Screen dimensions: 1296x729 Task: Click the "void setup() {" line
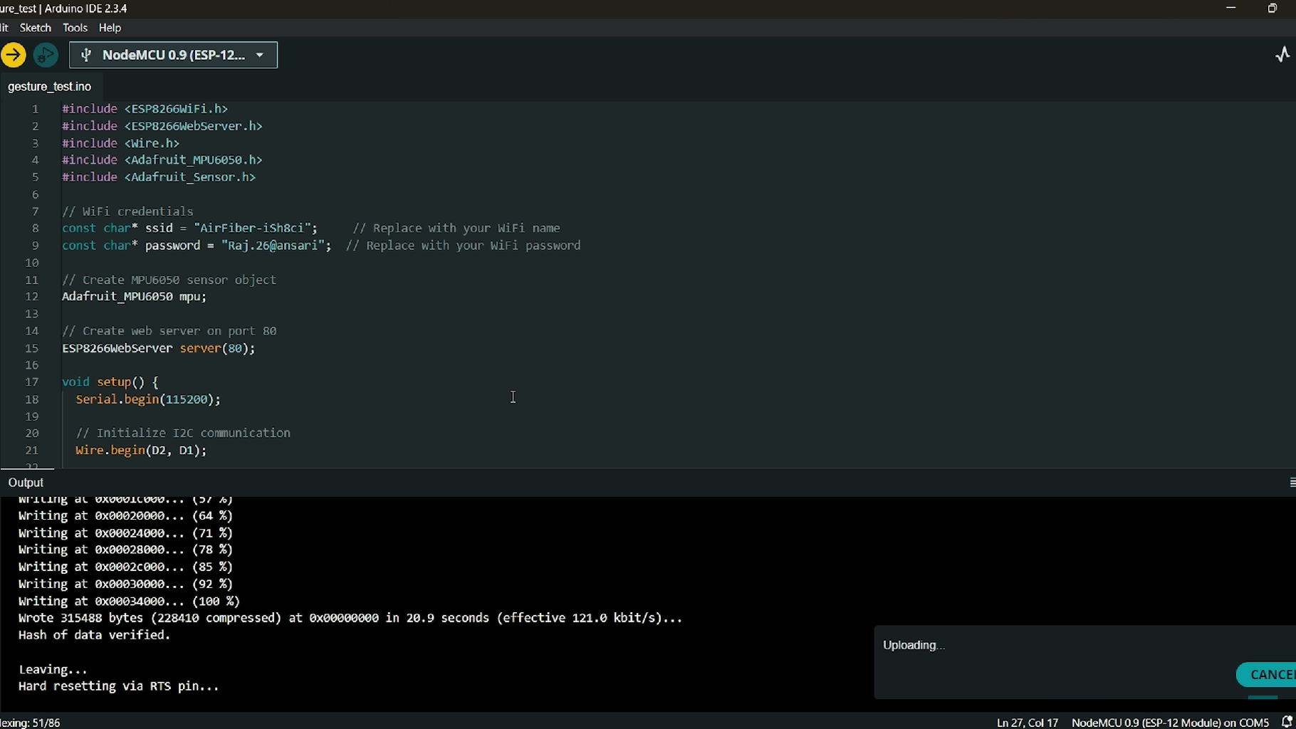click(110, 382)
